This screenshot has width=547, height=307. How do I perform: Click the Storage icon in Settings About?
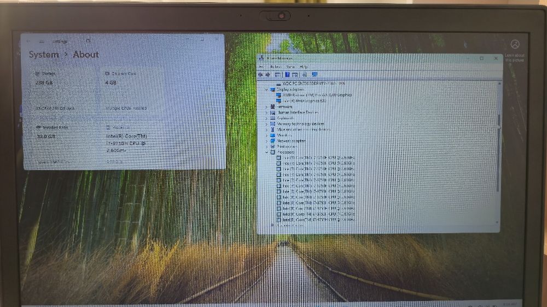pos(37,74)
